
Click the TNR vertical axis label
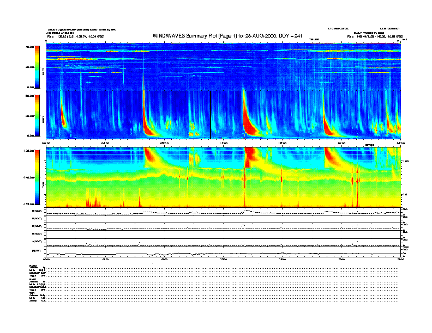click(x=44, y=186)
